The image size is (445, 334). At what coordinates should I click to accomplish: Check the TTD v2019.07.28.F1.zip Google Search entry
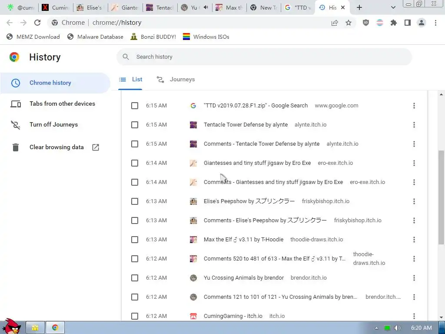click(135, 106)
